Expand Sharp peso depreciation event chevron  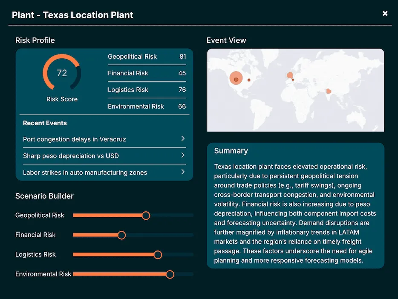pos(183,155)
